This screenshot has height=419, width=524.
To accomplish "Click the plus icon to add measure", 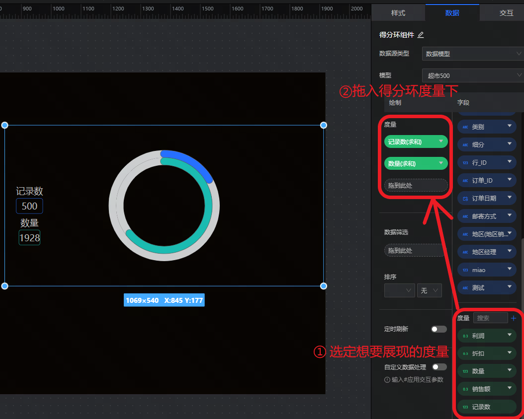I will tap(514, 318).
